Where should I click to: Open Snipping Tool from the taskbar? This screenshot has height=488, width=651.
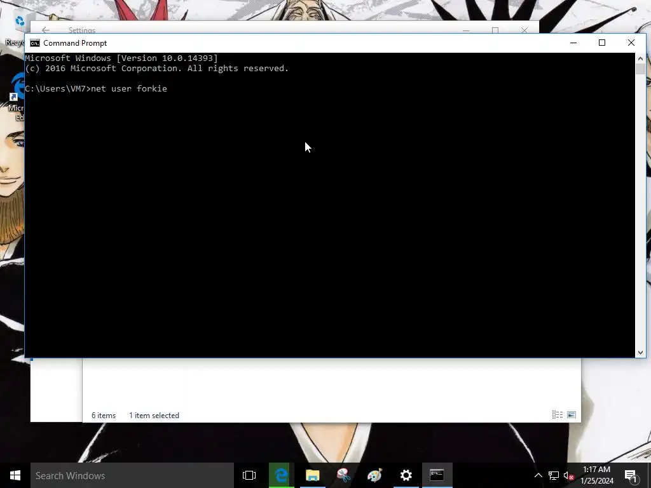point(343,475)
